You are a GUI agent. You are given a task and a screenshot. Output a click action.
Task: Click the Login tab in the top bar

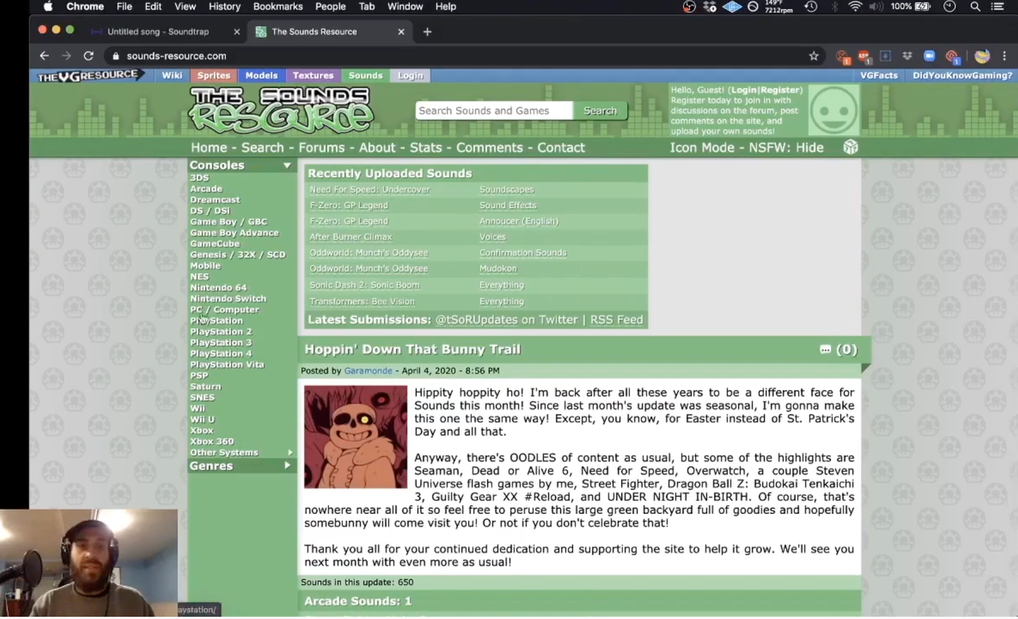(410, 75)
